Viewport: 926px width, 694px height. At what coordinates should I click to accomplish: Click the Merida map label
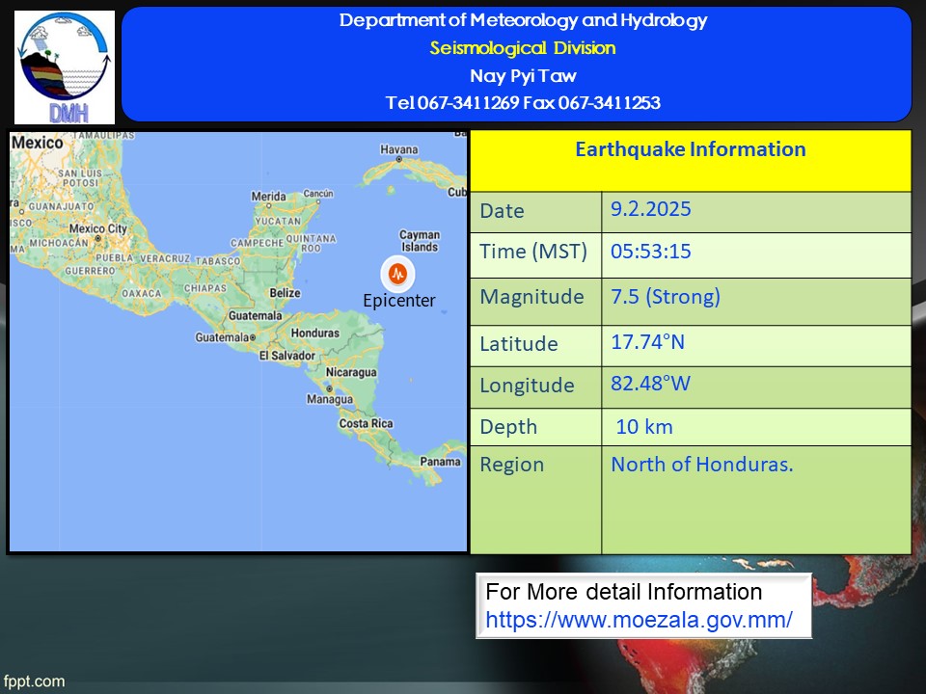coord(269,196)
